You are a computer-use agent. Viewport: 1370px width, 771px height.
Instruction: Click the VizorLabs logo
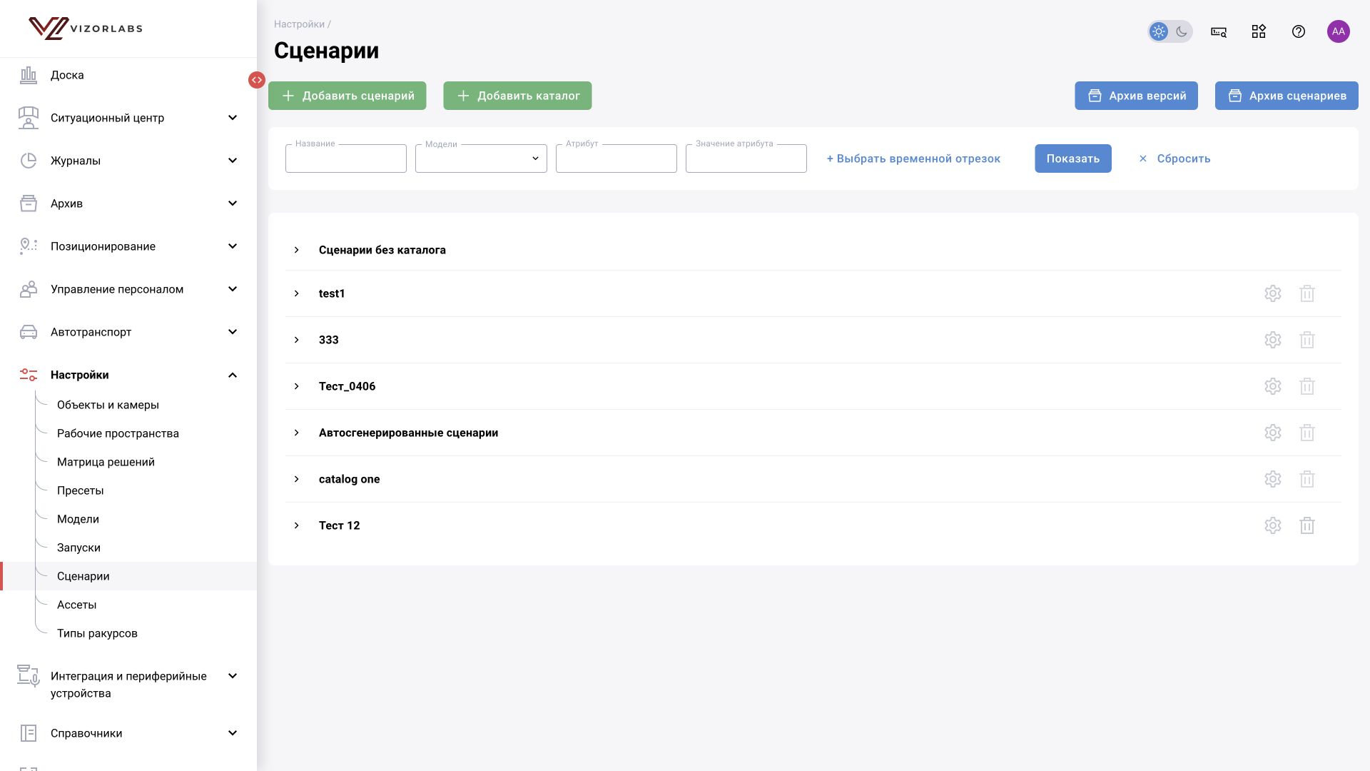coord(86,29)
